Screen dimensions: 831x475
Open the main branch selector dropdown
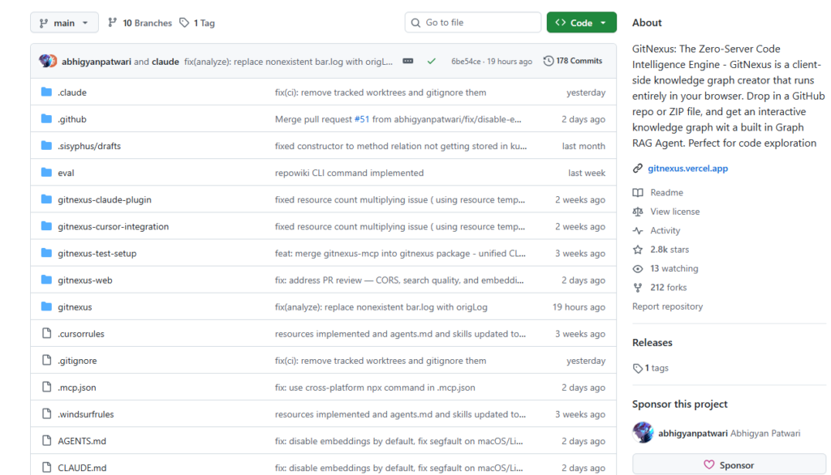click(x=64, y=23)
